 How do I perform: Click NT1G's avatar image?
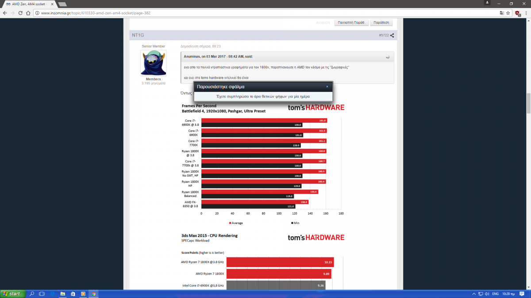153,63
